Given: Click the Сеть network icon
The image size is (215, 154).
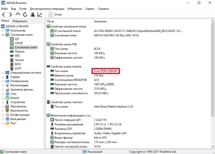Looking at the screenshot, I should [x=7, y=94].
